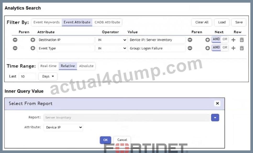The width and height of the screenshot is (253, 153).
Task: Expand the Report selection dropdown
Action: click(x=215, y=117)
